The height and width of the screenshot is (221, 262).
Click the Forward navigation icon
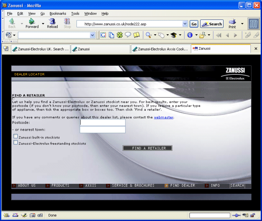click(x=32, y=21)
